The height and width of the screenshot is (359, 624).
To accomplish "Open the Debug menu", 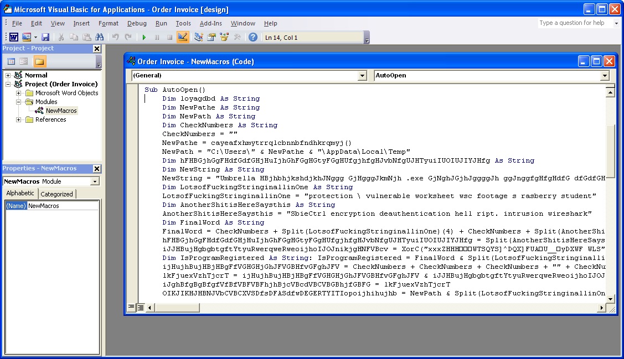I will (137, 23).
